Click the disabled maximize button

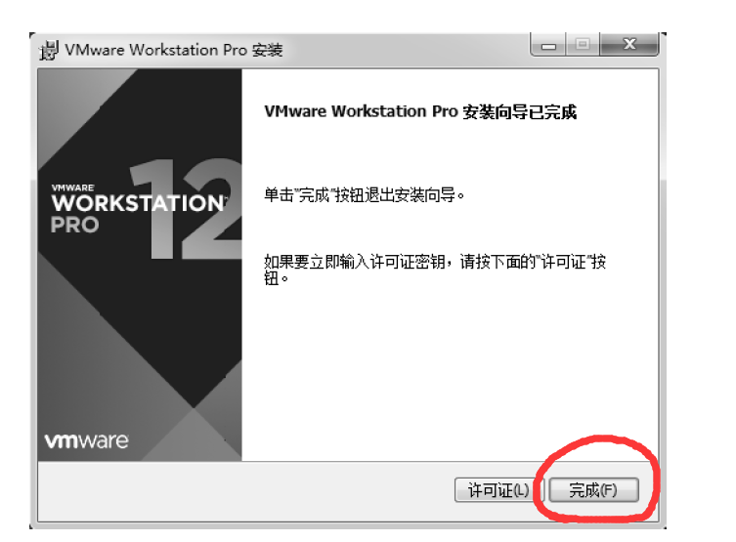click(x=583, y=45)
